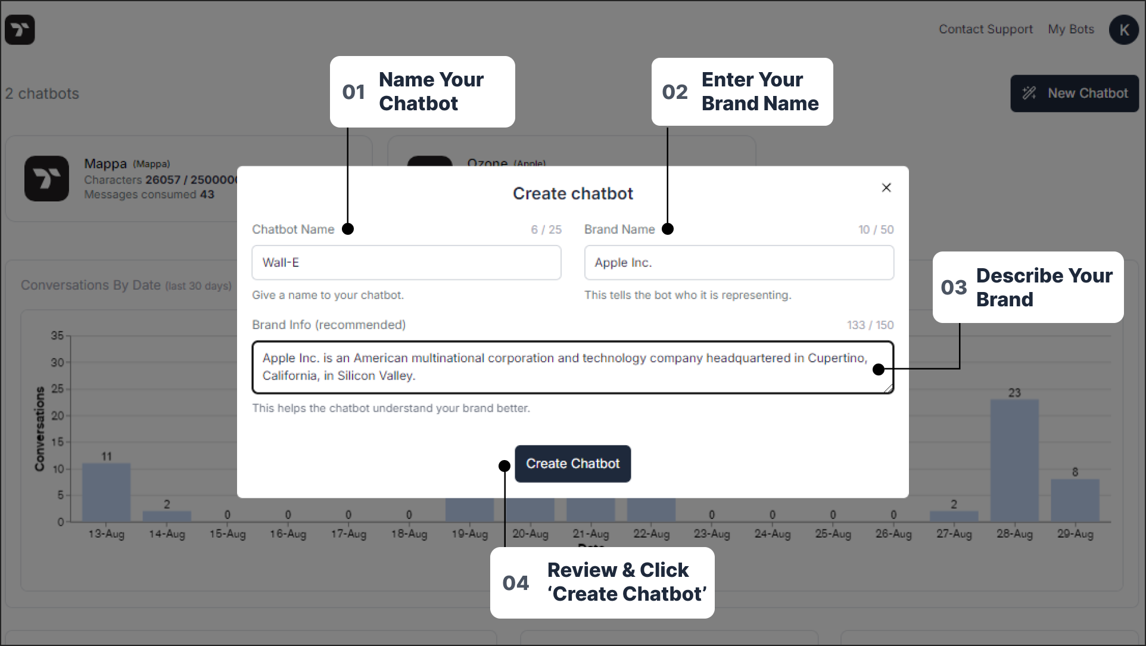Select the My Bots menu item
Image resolution: width=1146 pixels, height=646 pixels.
(x=1071, y=29)
